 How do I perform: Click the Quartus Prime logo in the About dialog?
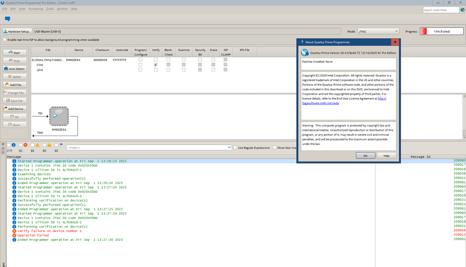[x=305, y=53]
